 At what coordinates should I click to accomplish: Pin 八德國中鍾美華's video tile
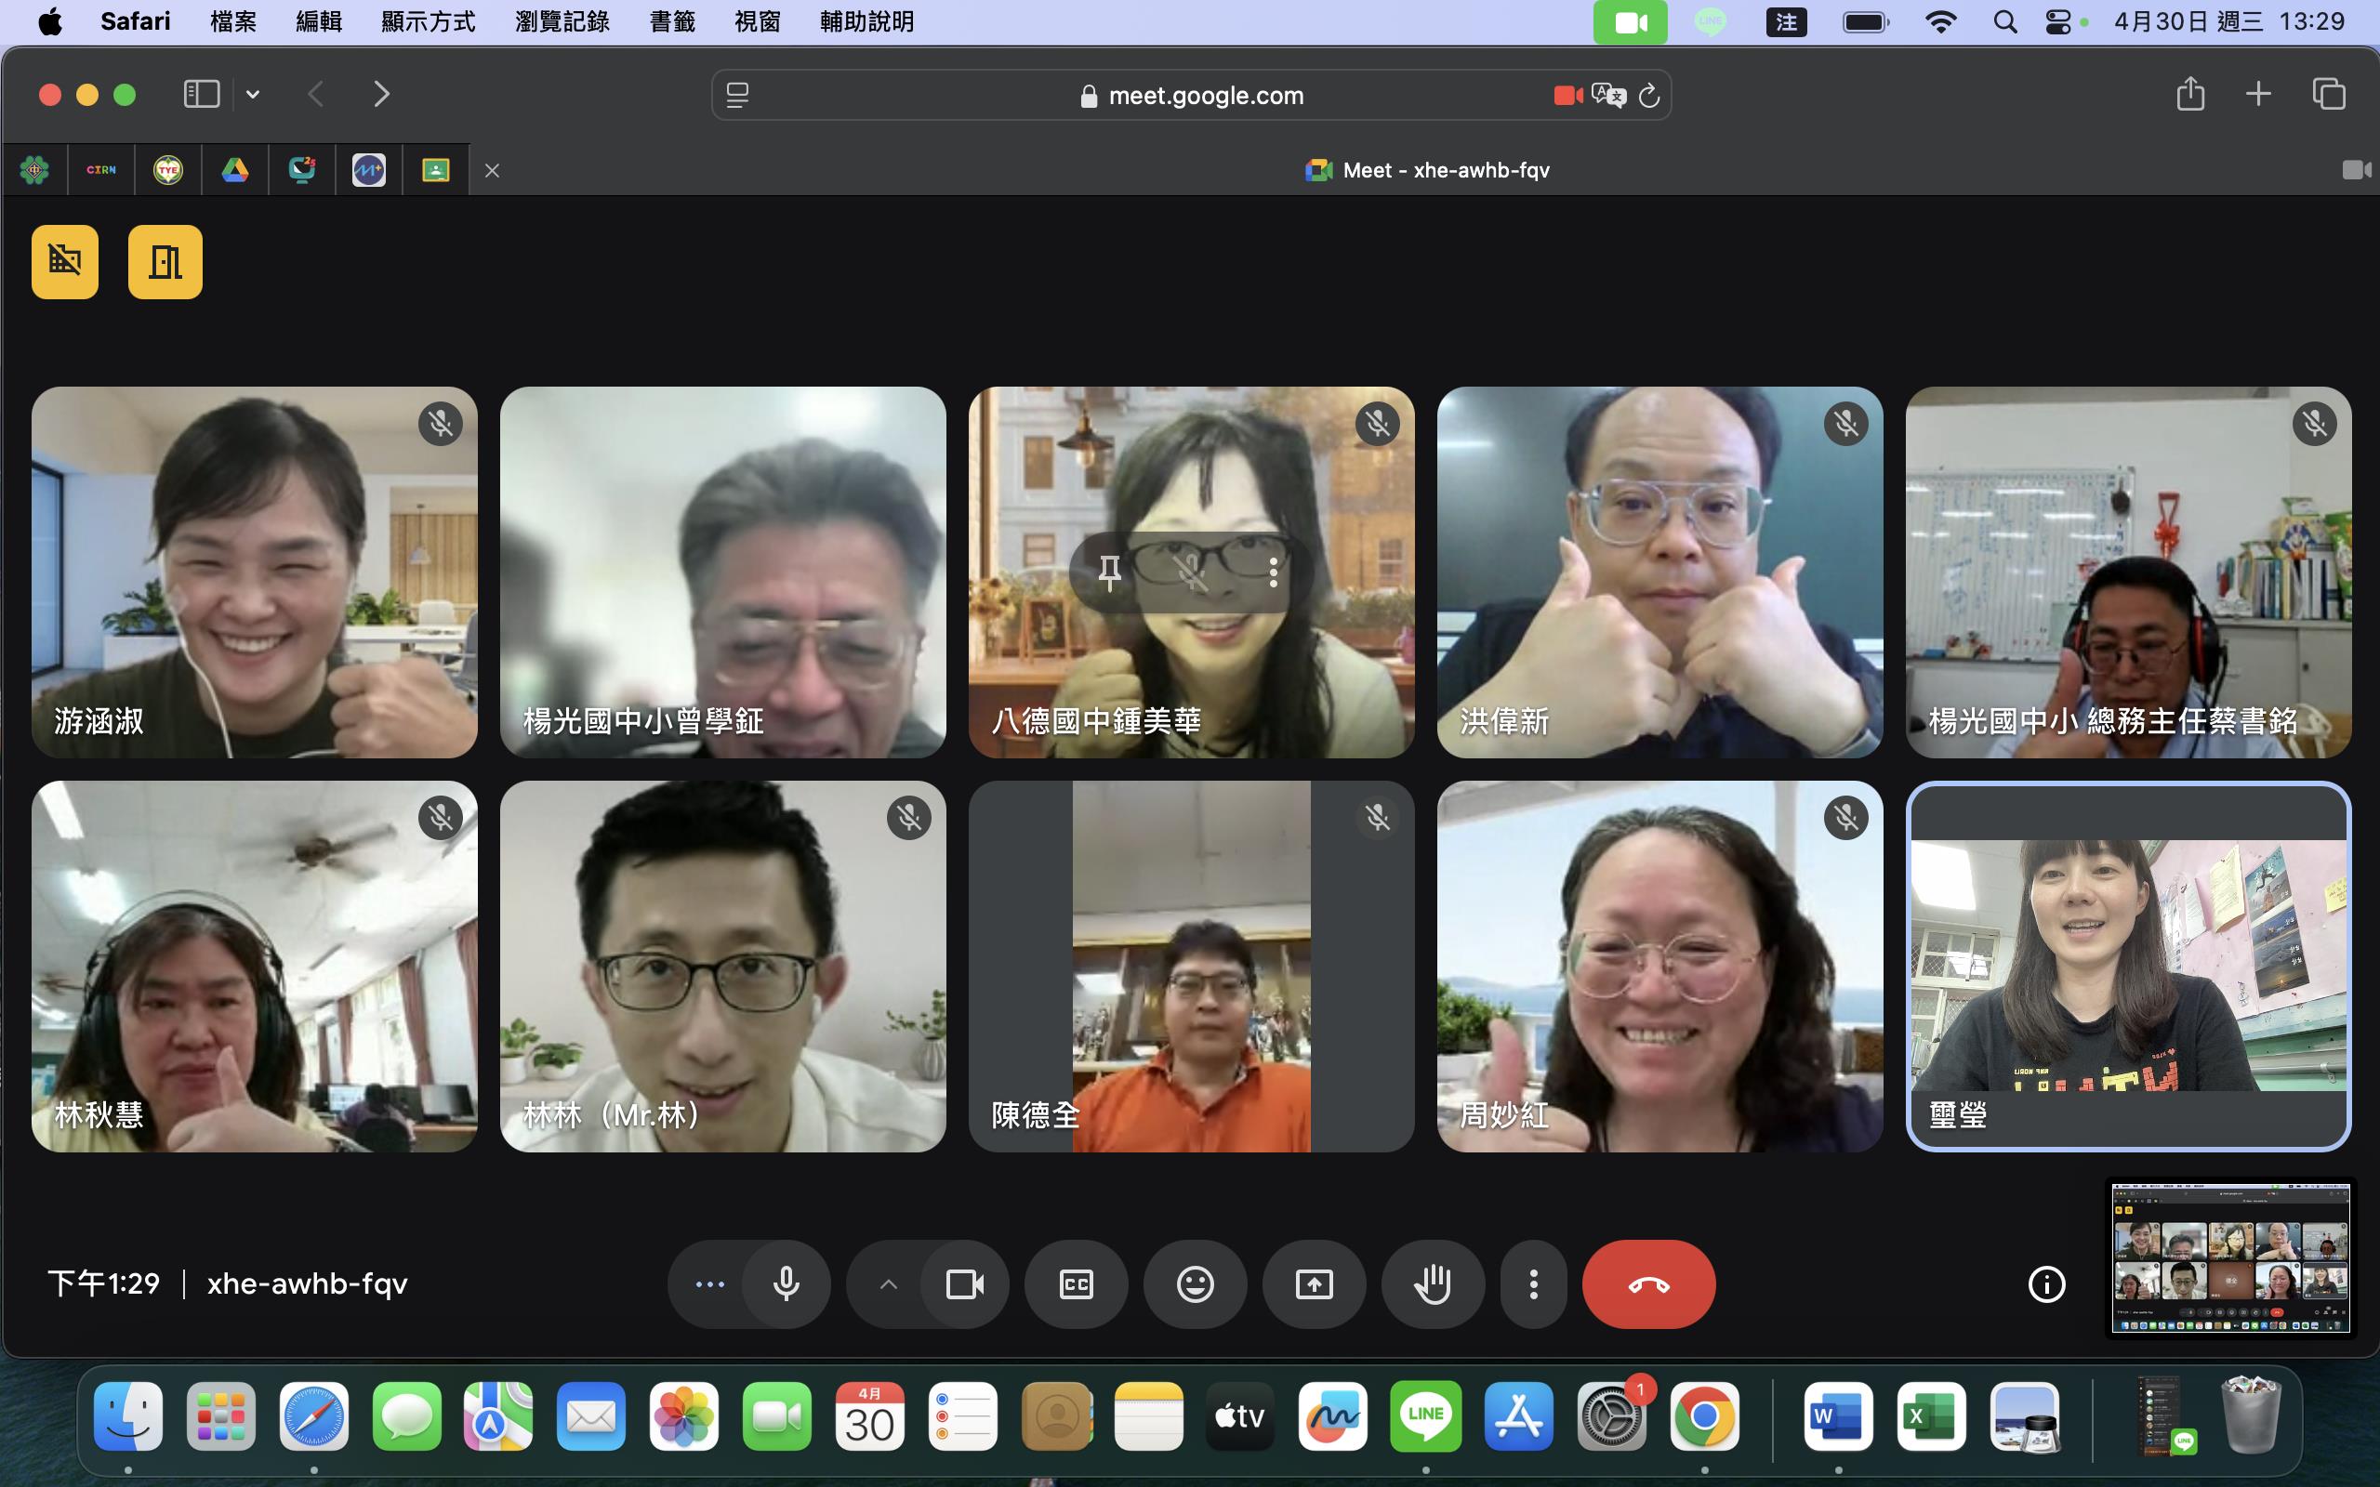tap(1109, 572)
